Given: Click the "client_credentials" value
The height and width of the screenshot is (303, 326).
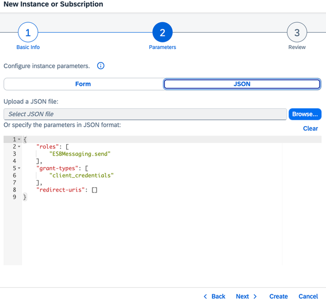Looking at the screenshot, I should (x=81, y=175).
